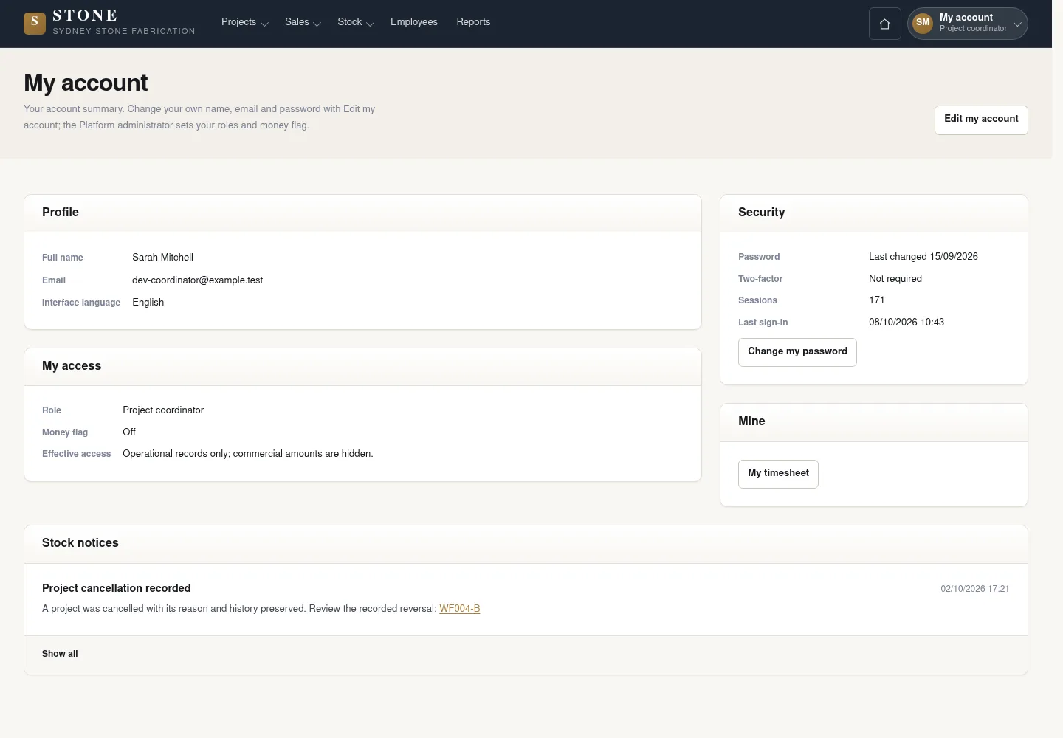
Task: Open the My account dropdown chevron
Action: tap(1017, 24)
